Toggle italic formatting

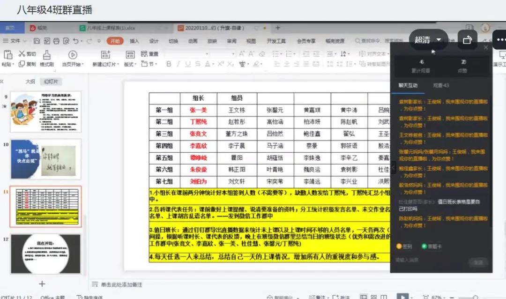179,63
